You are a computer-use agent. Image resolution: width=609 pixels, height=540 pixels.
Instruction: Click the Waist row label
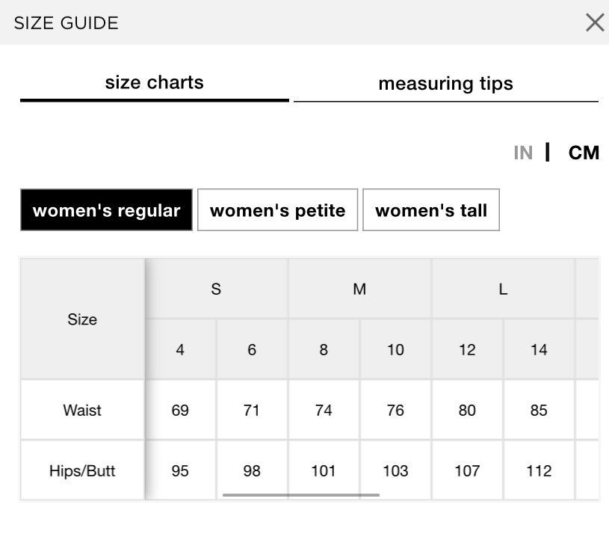[82, 410]
